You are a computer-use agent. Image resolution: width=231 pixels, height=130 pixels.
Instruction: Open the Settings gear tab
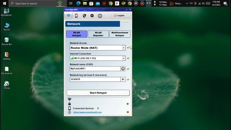pos(92,16)
